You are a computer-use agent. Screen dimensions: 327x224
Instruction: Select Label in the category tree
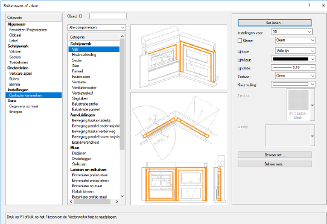13,40
